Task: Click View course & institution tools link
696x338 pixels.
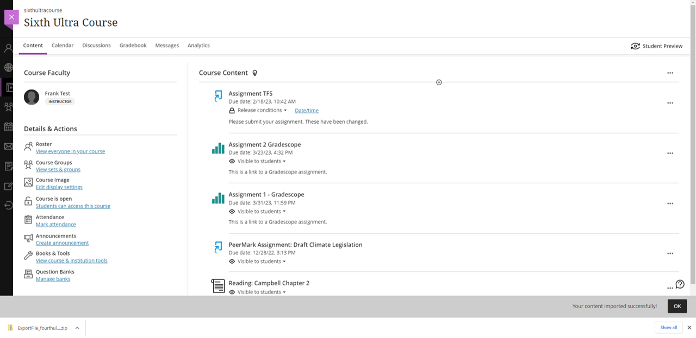Action: (x=72, y=260)
